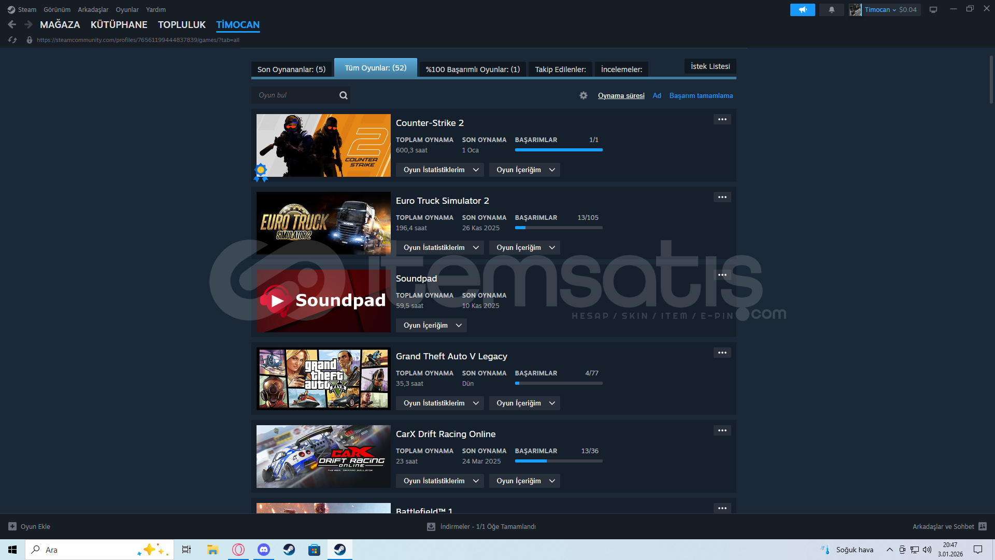Open Discord from the taskbar
The image size is (995, 560).
point(264,550)
